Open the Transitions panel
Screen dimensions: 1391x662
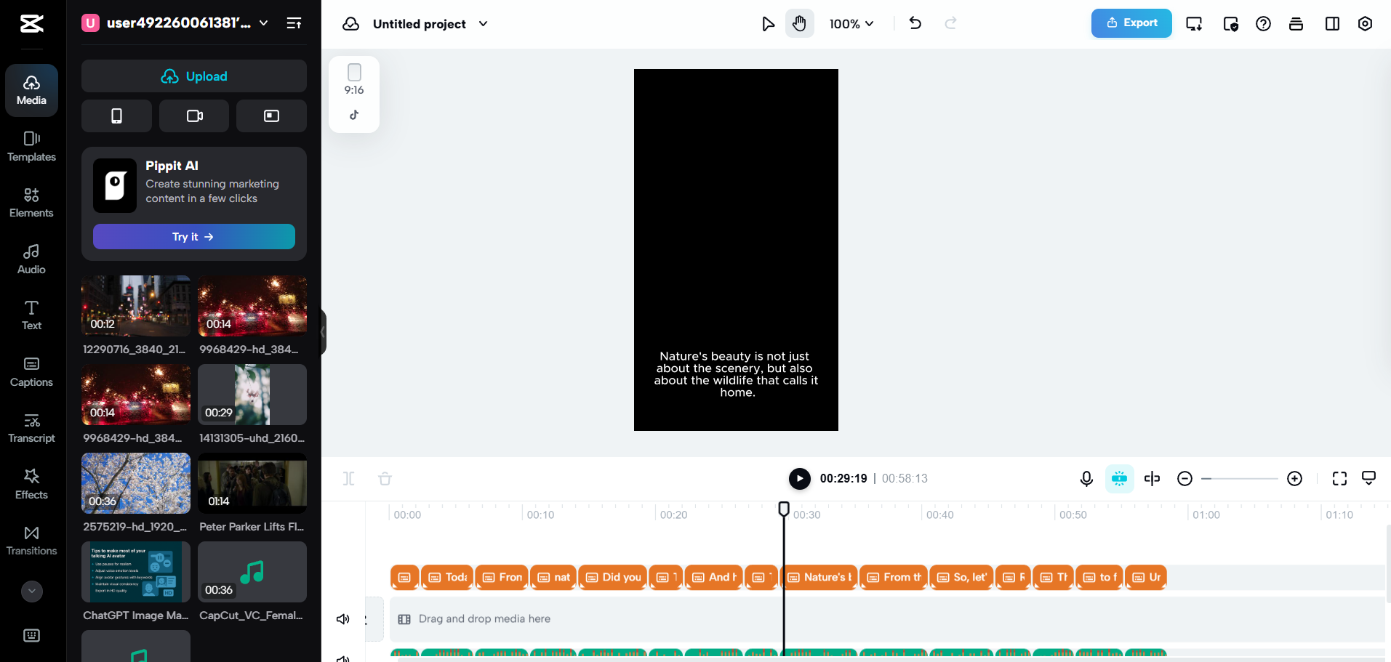pos(31,540)
